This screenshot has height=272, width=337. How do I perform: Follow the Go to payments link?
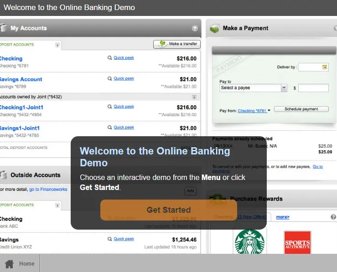tap(318, 167)
